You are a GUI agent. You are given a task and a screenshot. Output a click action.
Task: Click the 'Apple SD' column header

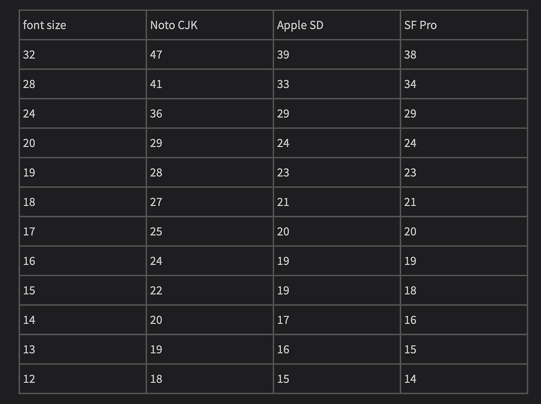click(337, 25)
